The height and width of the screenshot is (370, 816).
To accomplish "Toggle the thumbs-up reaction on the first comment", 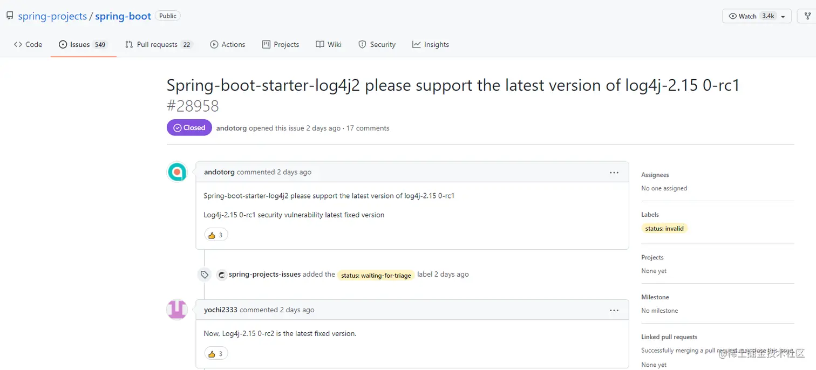I will tap(215, 235).
